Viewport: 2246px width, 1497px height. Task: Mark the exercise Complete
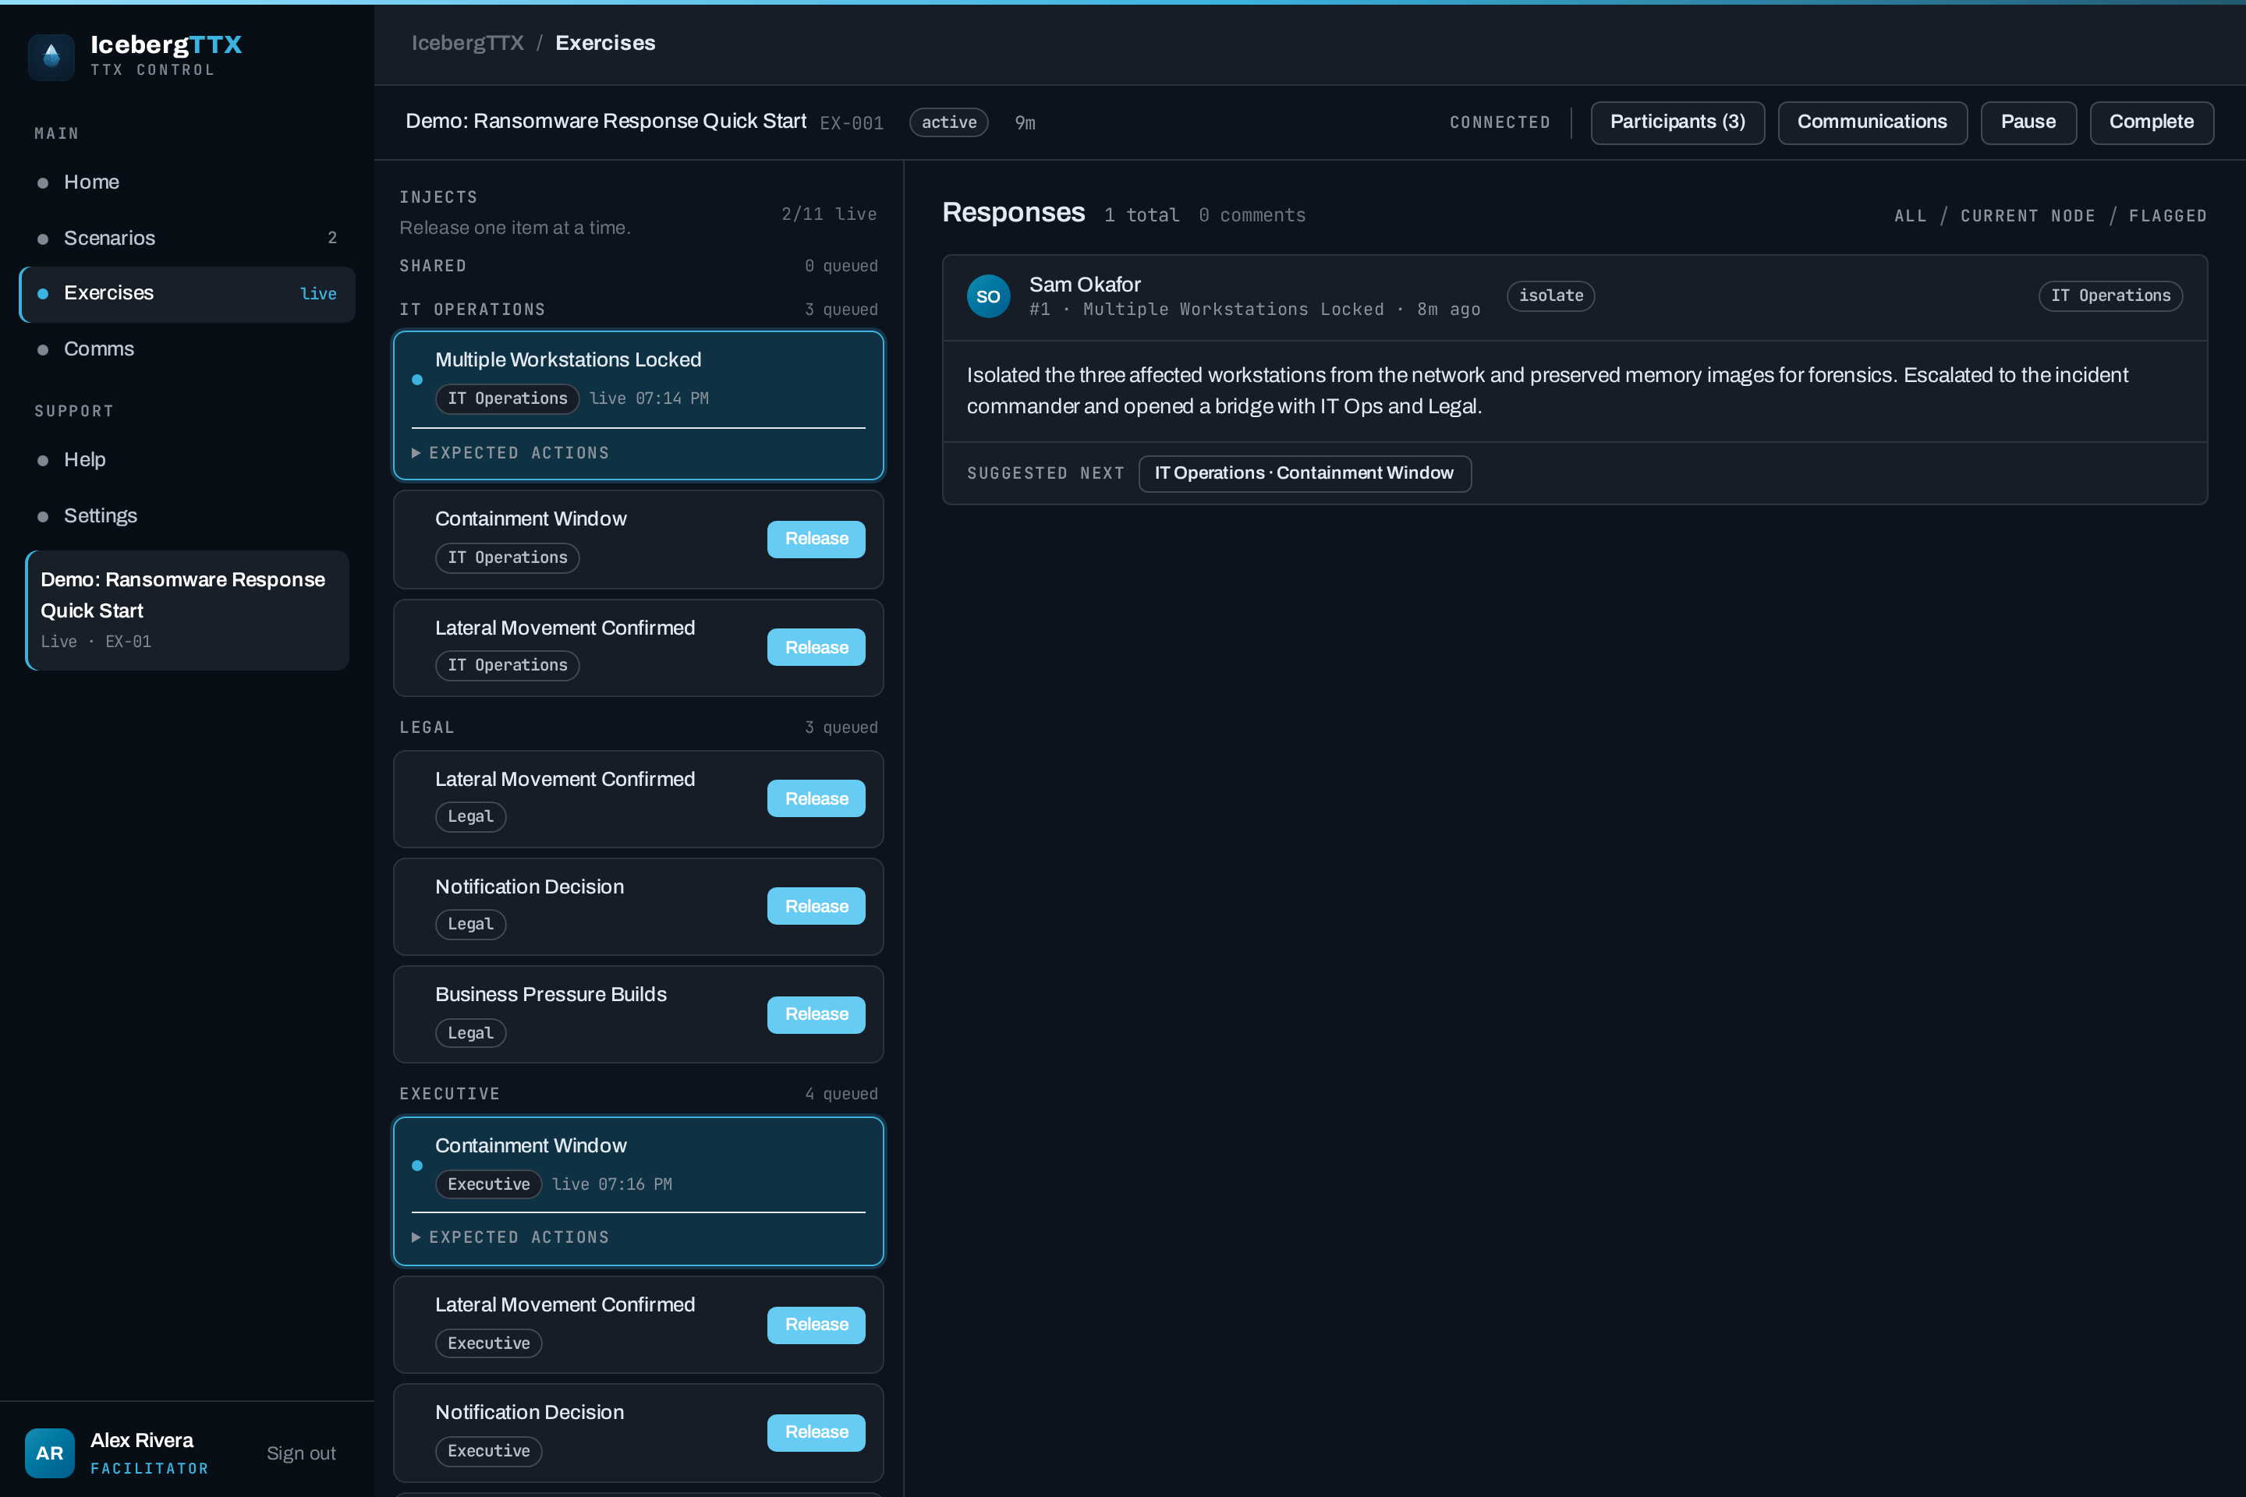pyautogui.click(x=2152, y=122)
